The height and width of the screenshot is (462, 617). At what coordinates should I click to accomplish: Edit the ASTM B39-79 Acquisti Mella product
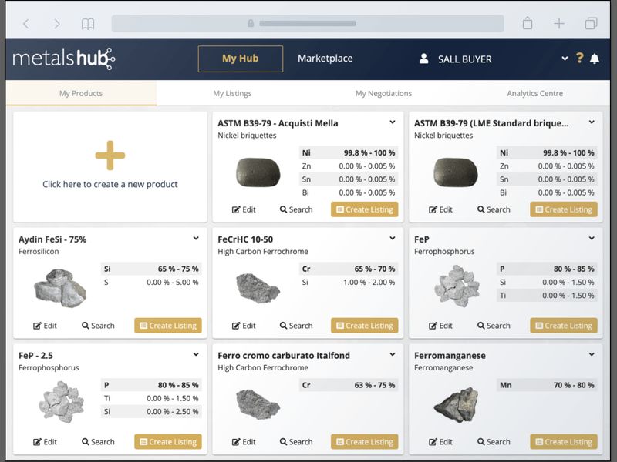coord(244,209)
